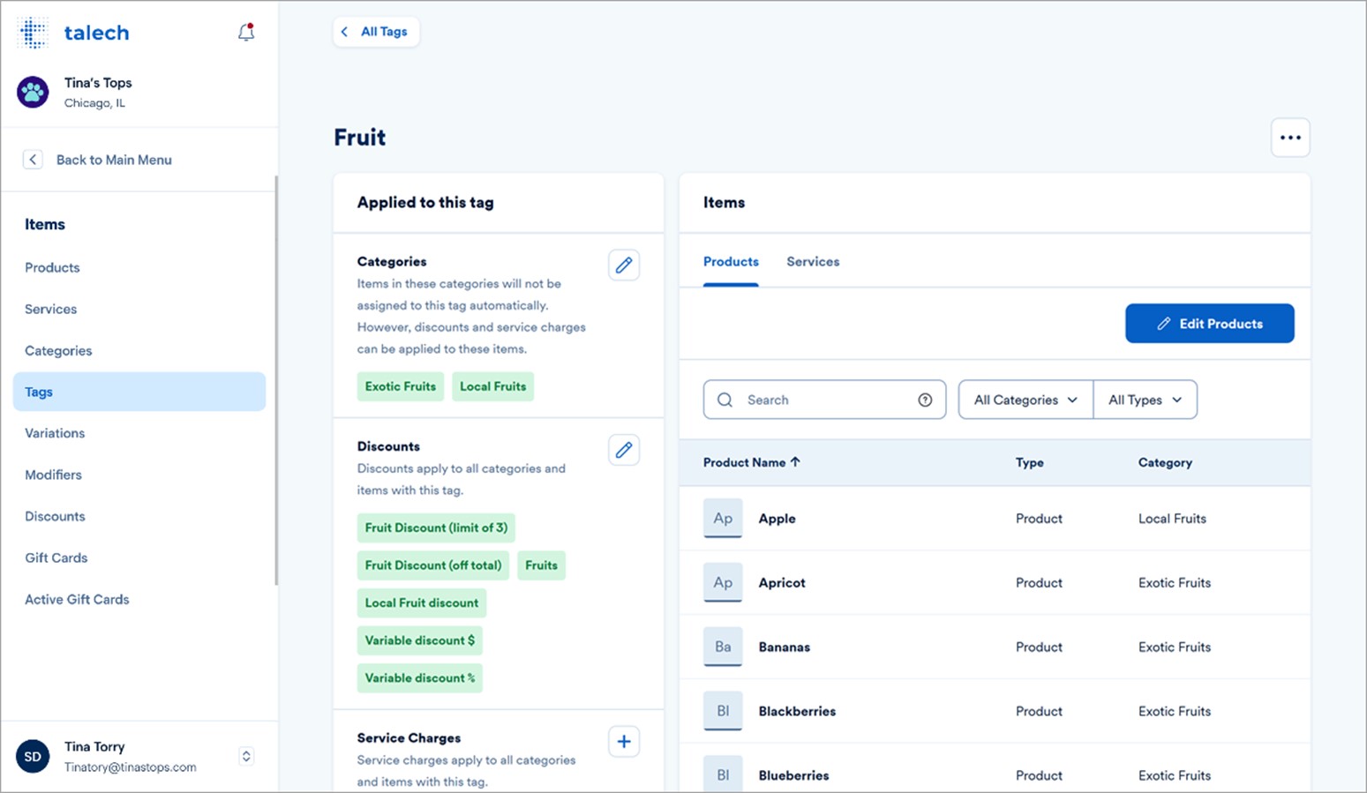This screenshot has height=793, width=1367.
Task: Click the Fruits discount chip
Action: coord(541,565)
